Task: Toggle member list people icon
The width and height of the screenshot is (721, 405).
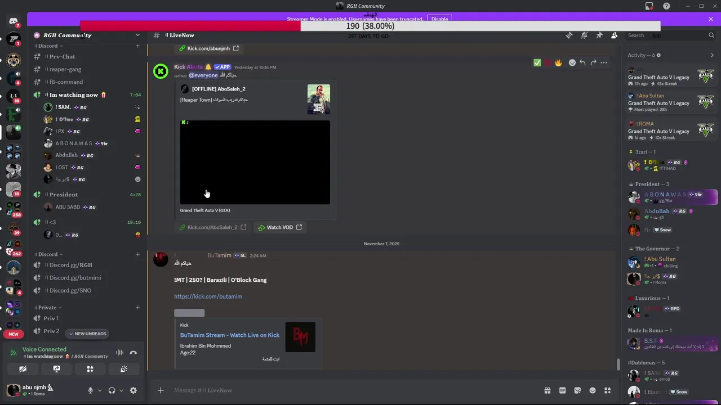Action: pyautogui.click(x=614, y=35)
